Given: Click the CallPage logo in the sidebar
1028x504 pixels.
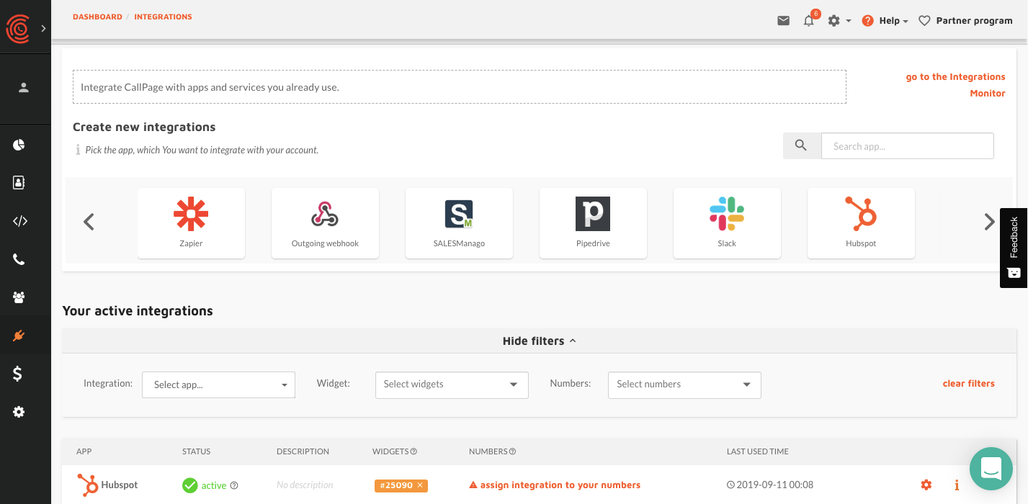Looking at the screenshot, I should tap(17, 29).
